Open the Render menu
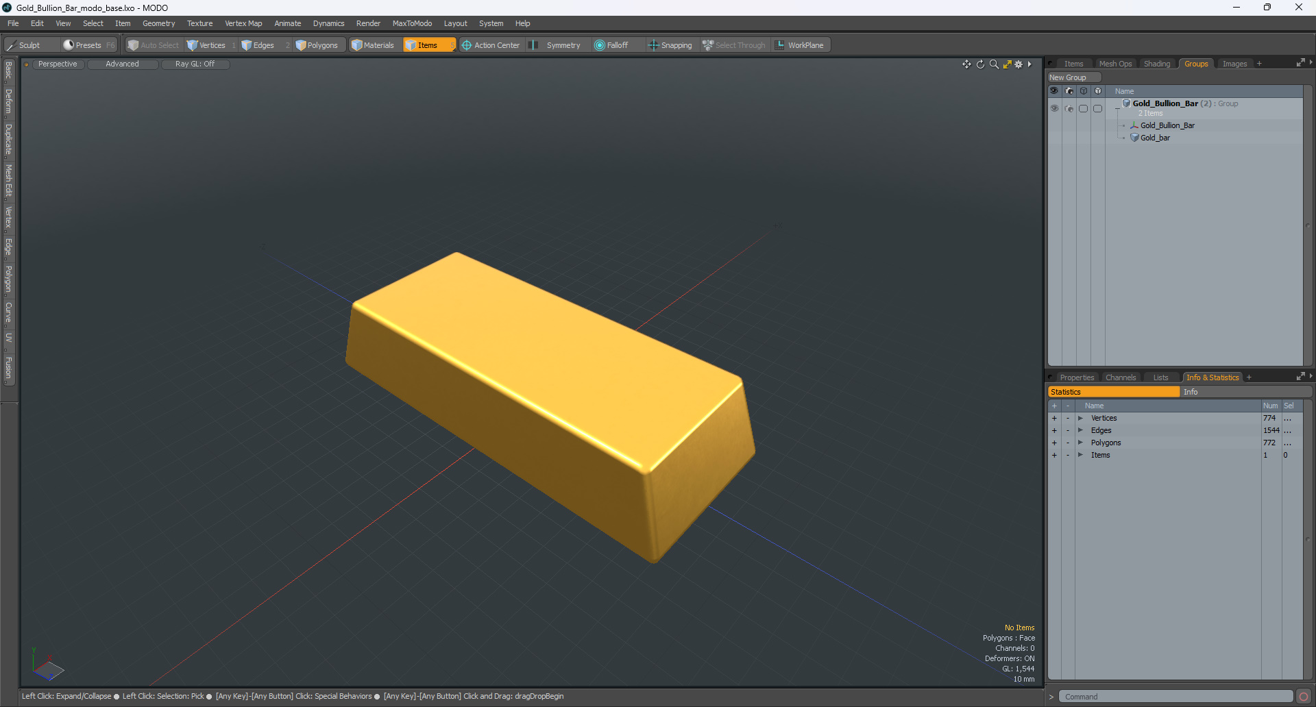 [x=368, y=23]
